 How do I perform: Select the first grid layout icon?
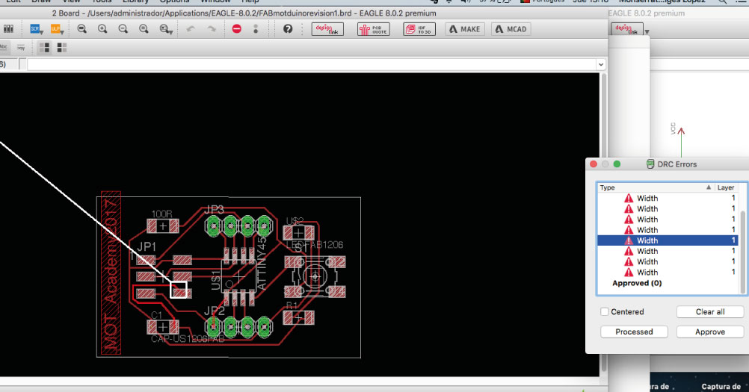click(44, 48)
